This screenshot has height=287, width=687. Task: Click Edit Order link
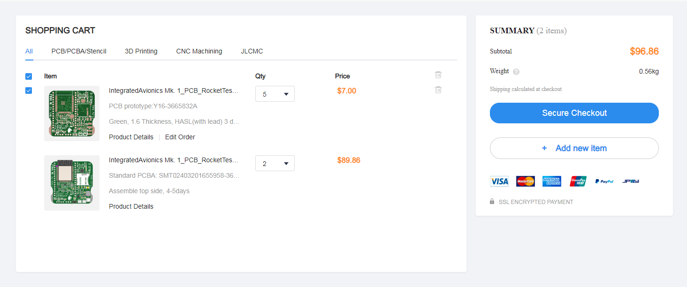coord(180,137)
